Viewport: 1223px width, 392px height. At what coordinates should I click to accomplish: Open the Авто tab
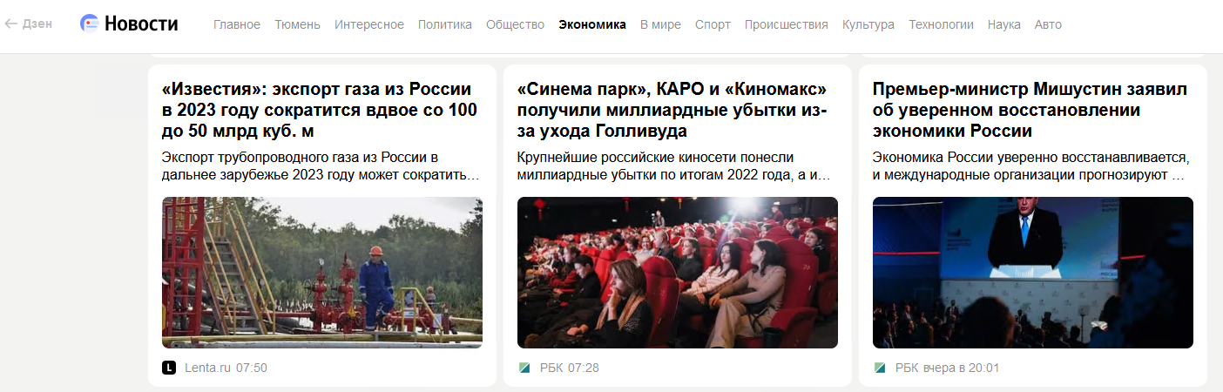coord(1048,24)
